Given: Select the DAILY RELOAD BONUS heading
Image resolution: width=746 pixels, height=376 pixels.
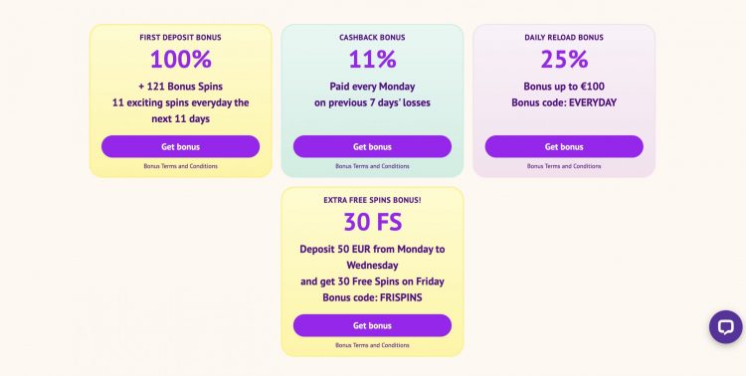Looking at the screenshot, I should pos(564,37).
